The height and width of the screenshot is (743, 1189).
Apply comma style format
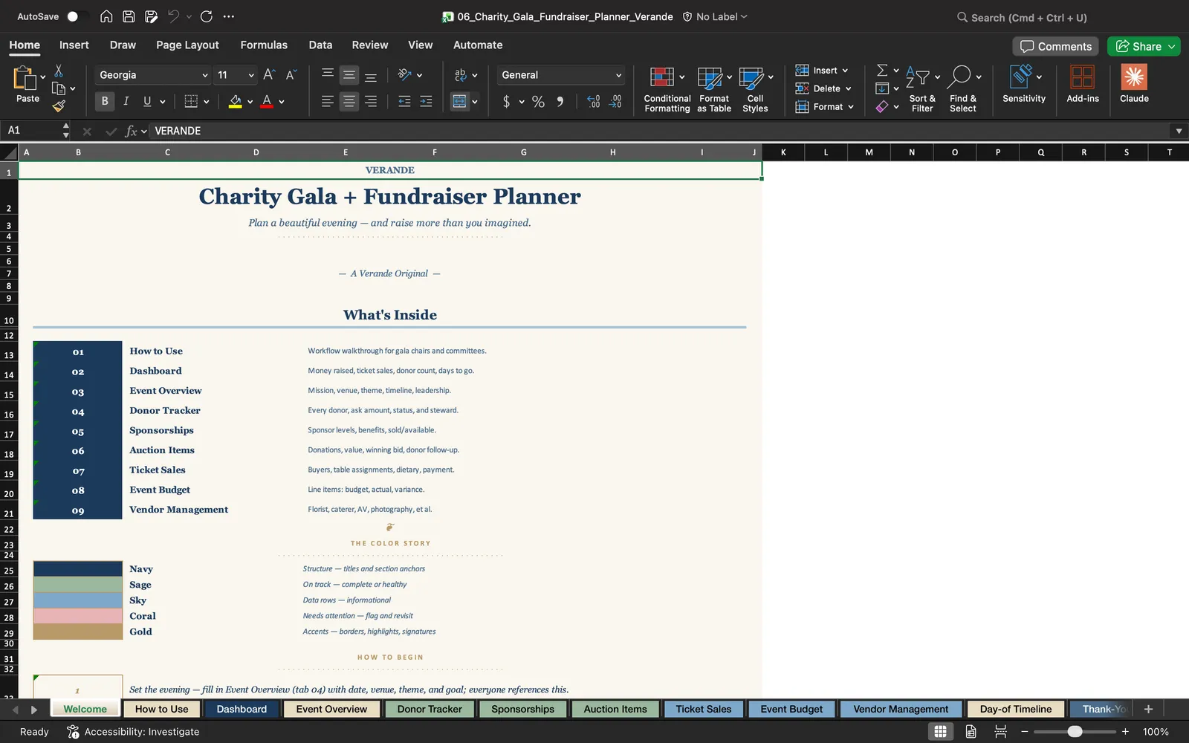560,101
